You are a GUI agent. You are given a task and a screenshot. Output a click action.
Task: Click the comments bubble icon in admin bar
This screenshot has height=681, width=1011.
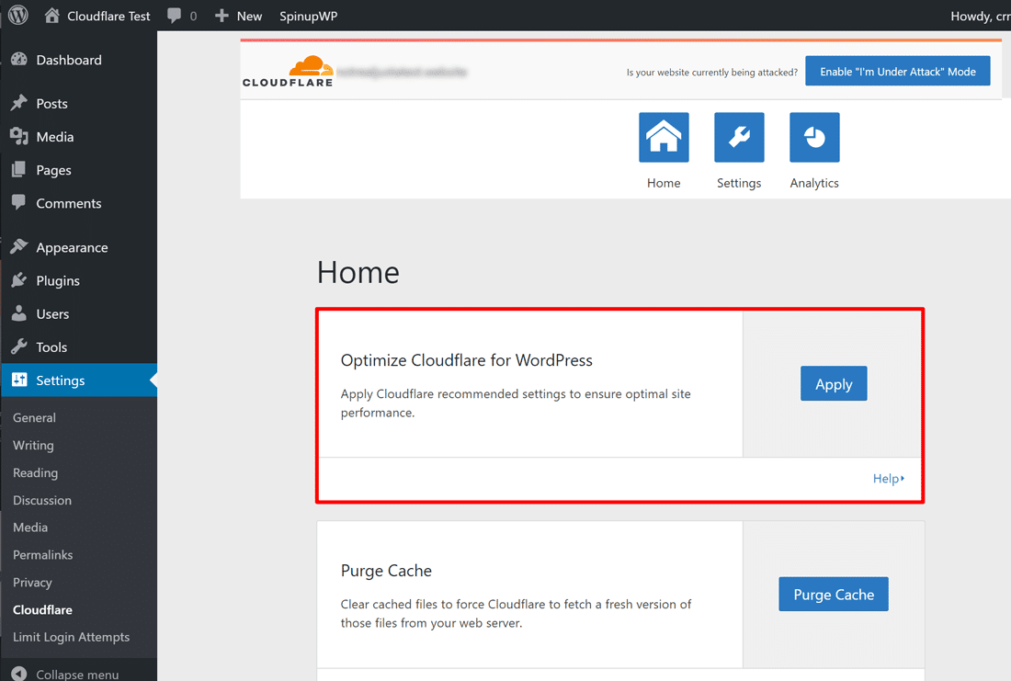click(174, 16)
